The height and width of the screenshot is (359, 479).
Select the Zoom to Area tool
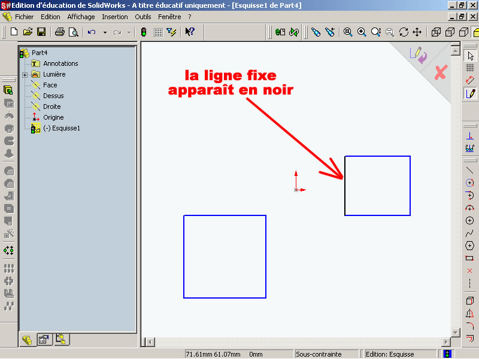point(362,32)
